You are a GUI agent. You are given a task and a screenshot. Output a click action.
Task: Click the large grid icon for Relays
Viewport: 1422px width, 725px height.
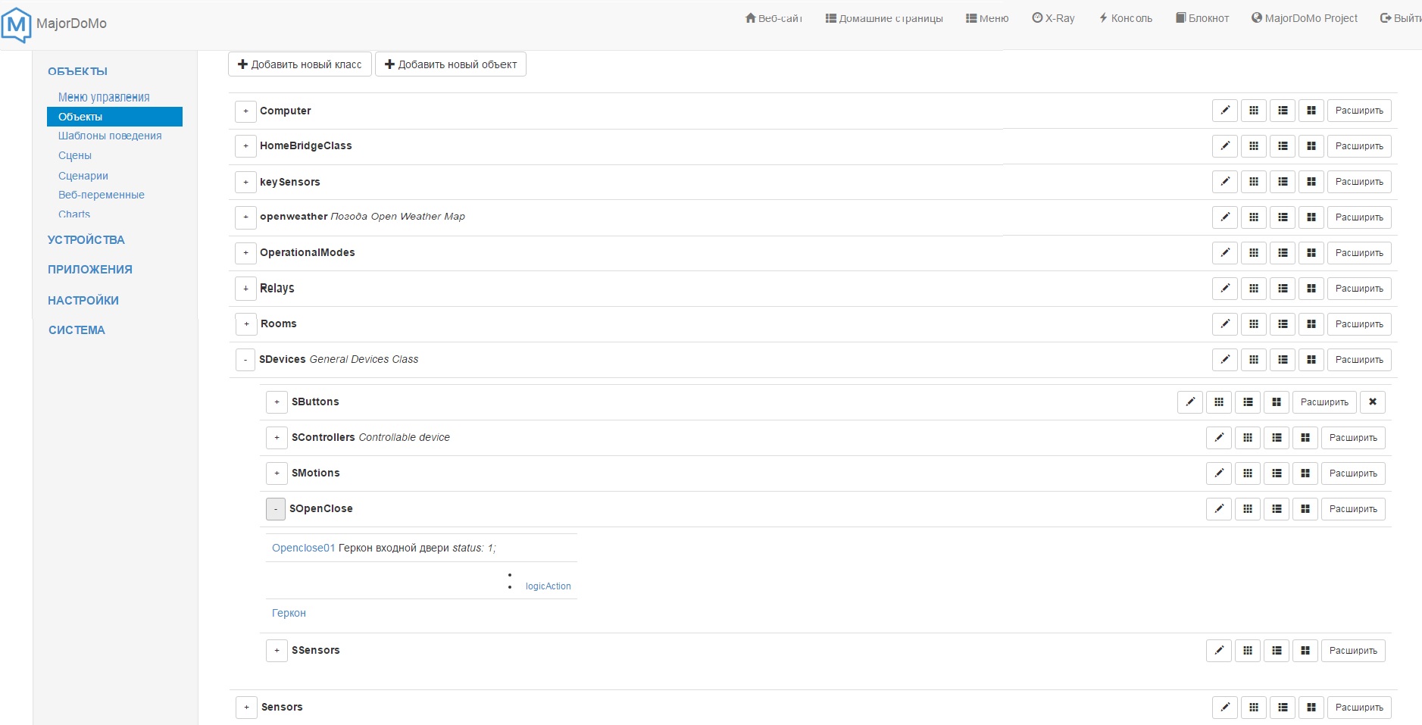coord(1311,289)
